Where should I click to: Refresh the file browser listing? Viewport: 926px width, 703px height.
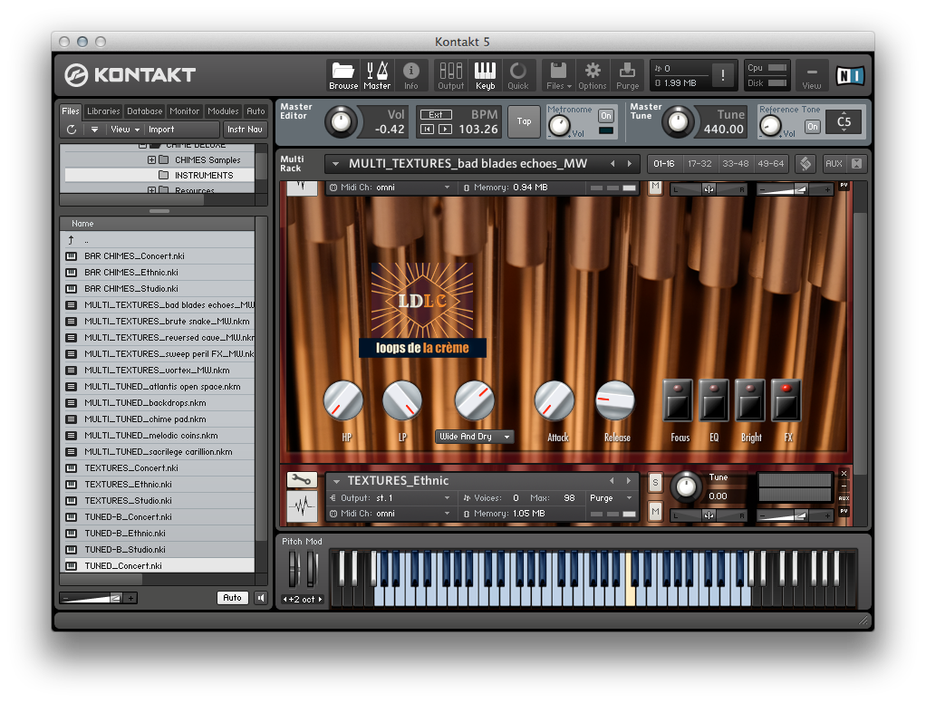pyautogui.click(x=72, y=130)
